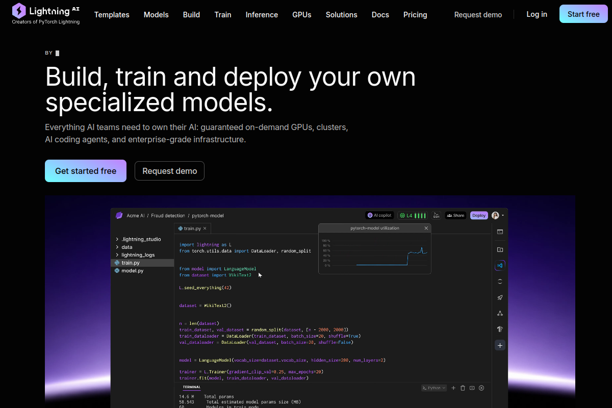Click the Fraud detection breadcrumb
Screen dimensions: 612x408
point(168,216)
